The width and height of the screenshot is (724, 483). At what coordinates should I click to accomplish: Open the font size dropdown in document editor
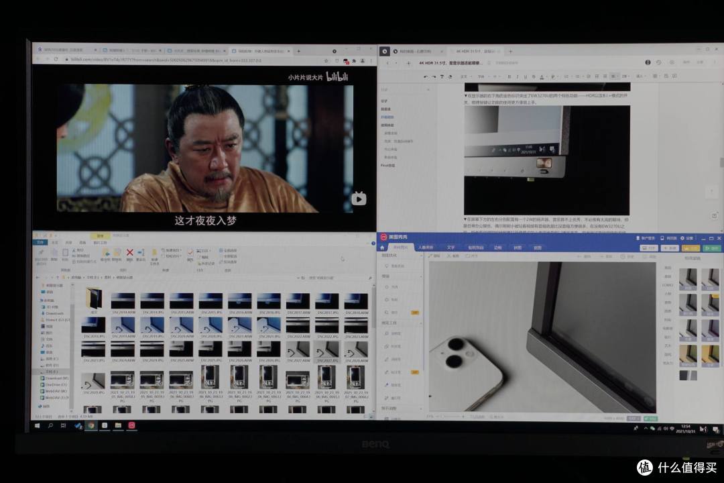coord(496,76)
